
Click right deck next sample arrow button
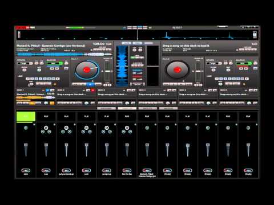click(x=246, y=68)
